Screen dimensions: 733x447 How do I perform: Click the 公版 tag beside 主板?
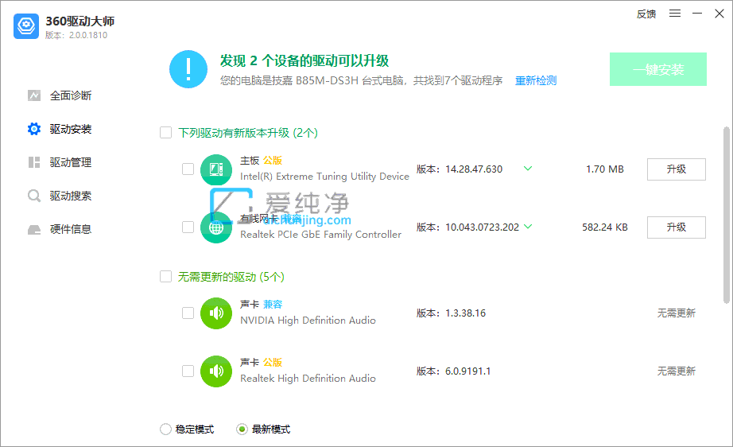tap(273, 161)
